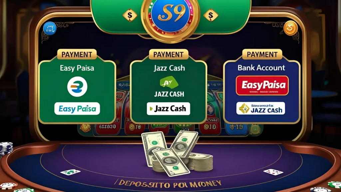Click the Jazz Cash card heading
The height and width of the screenshot is (192, 341).
[169, 68]
